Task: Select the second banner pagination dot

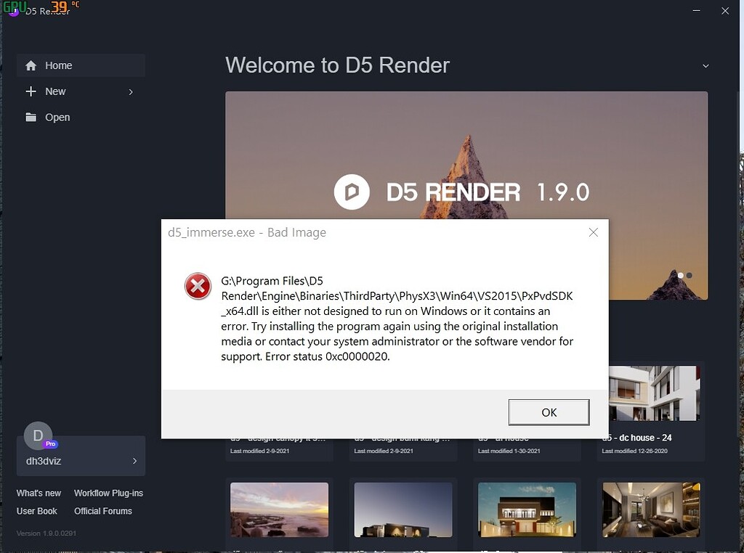Action: 689,275
